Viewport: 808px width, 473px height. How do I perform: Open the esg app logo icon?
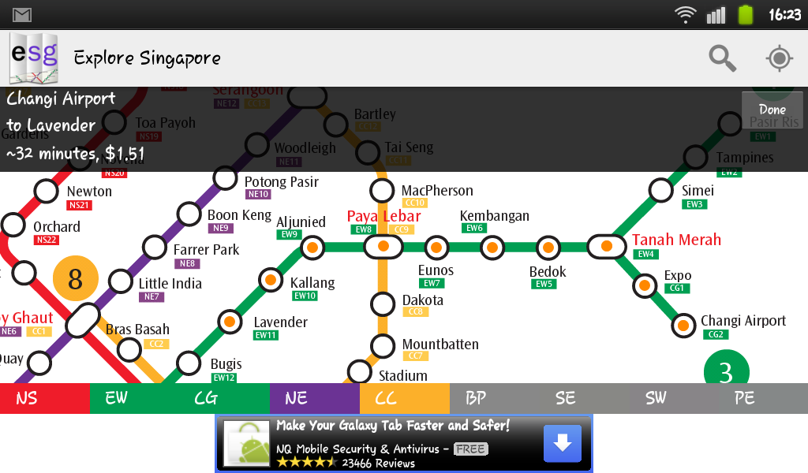coord(34,58)
